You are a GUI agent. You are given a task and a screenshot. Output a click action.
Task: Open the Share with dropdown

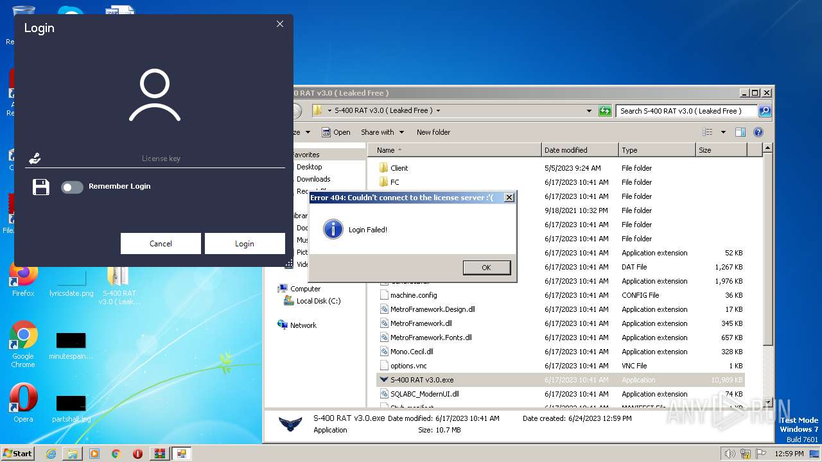click(383, 132)
